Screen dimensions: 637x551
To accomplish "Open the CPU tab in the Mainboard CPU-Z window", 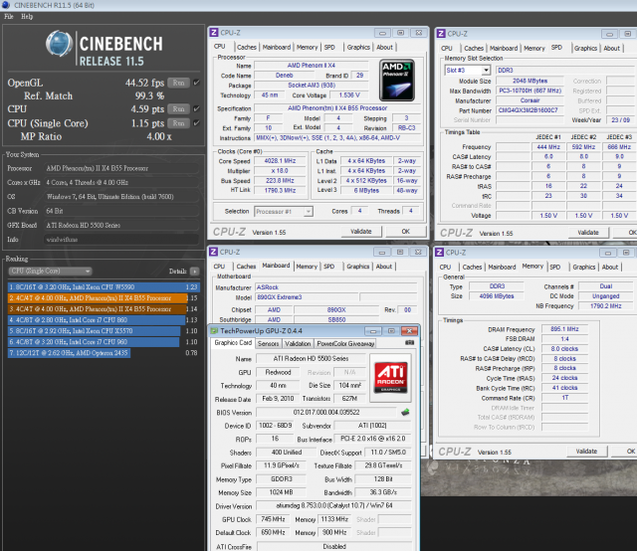I will 219,267.
